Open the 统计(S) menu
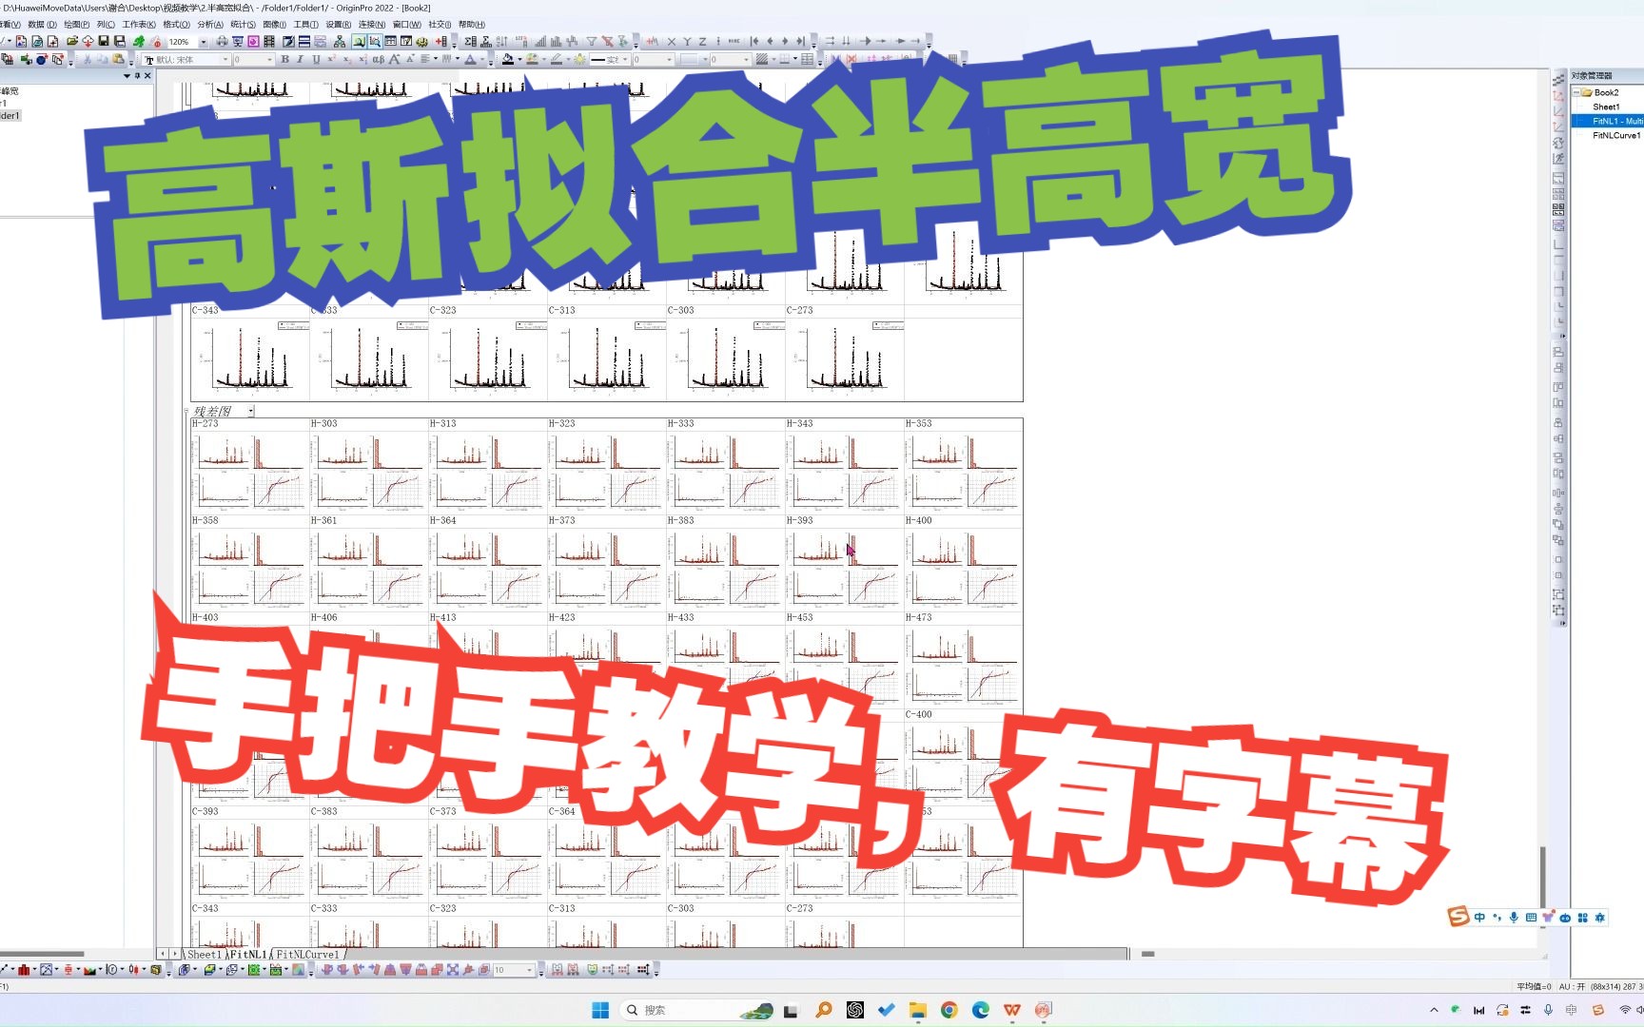 pos(244,25)
